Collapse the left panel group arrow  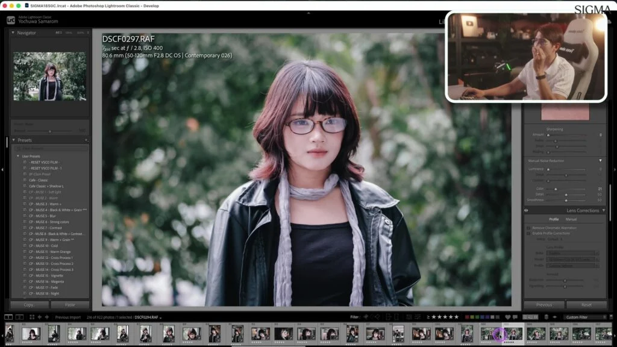(x=2, y=169)
